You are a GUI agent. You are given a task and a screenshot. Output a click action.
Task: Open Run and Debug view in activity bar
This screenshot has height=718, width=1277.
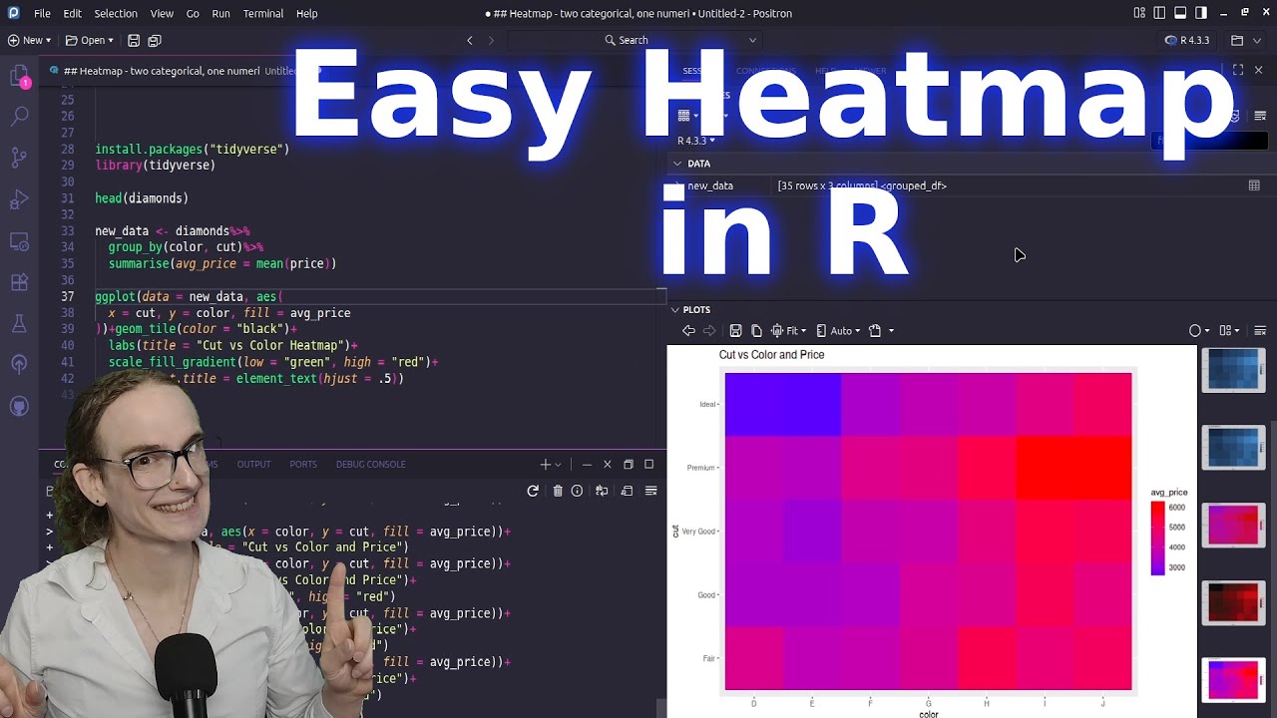tap(19, 199)
